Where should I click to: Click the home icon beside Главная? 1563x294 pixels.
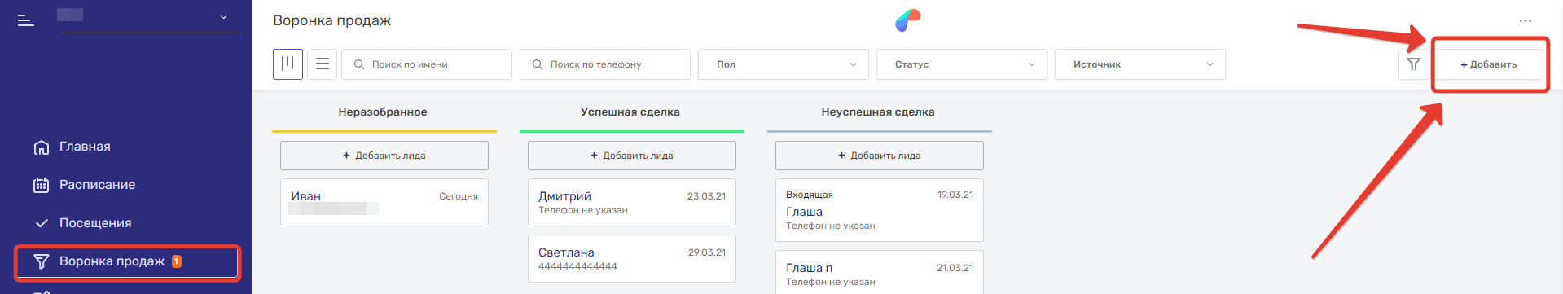coord(41,147)
